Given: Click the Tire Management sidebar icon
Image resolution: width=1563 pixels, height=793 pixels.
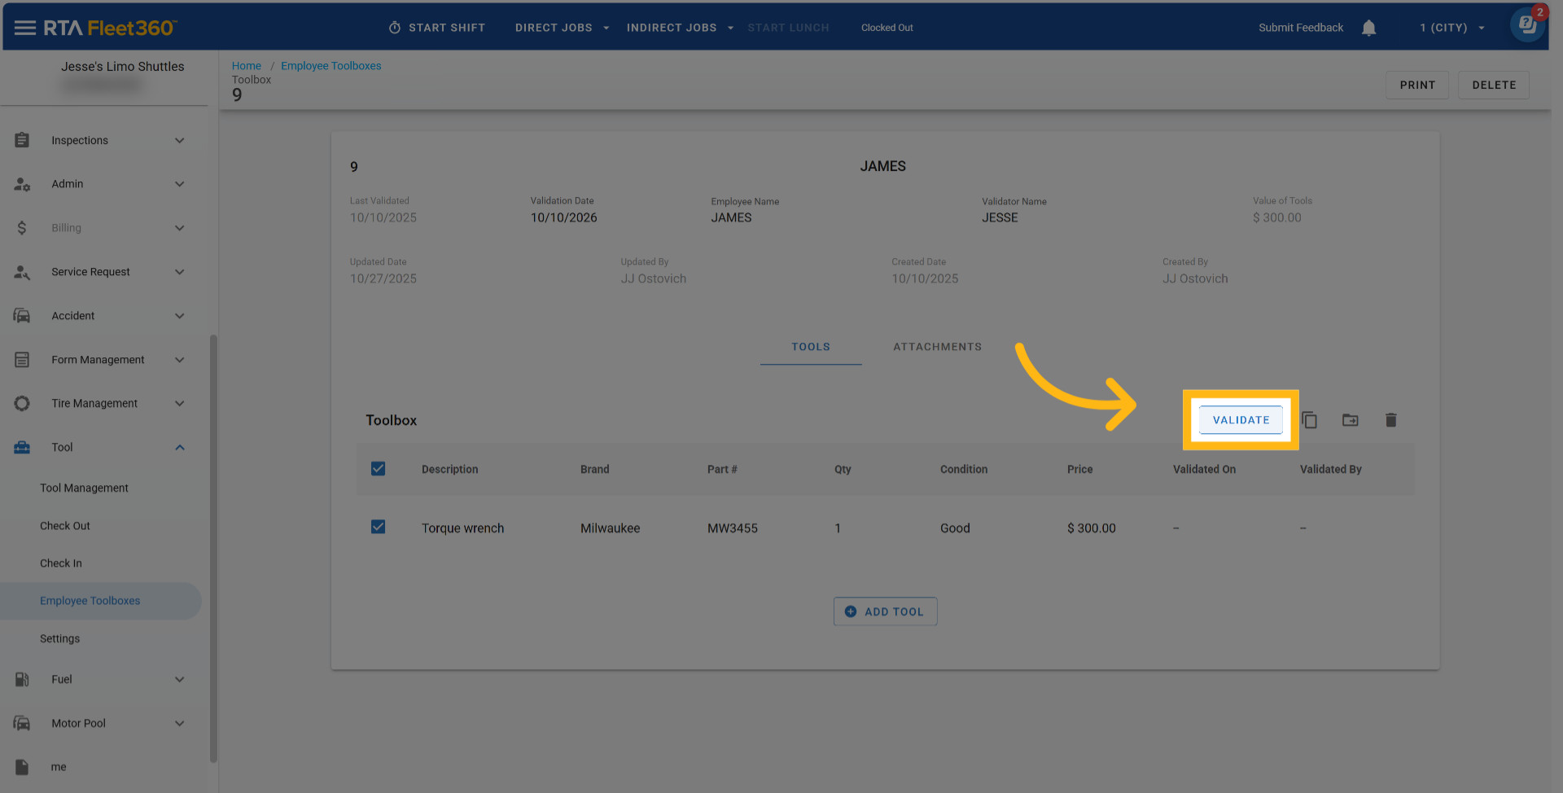Looking at the screenshot, I should pos(22,403).
